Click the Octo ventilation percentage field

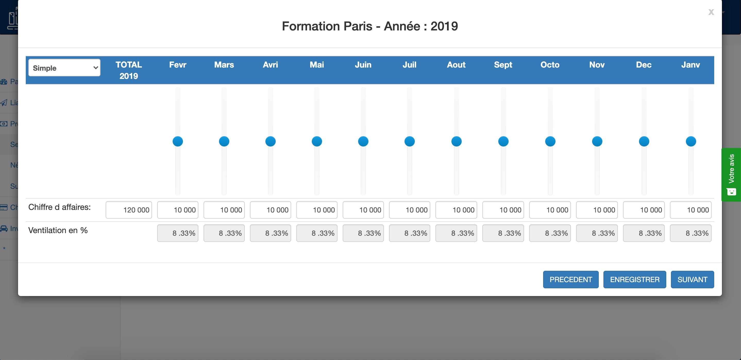(550, 233)
